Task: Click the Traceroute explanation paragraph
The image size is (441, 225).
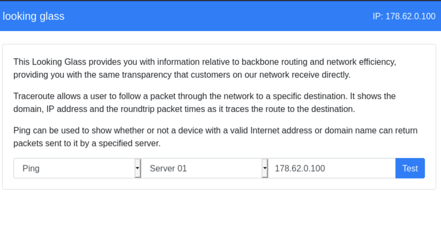Action: (205, 102)
